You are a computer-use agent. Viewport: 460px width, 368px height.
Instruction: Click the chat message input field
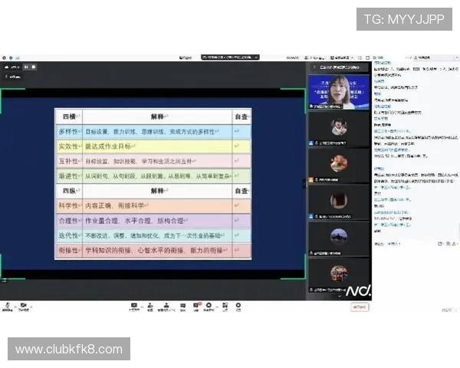coord(414,276)
